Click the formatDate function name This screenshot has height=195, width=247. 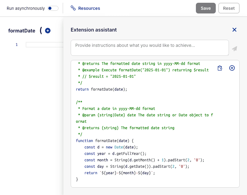22,31
